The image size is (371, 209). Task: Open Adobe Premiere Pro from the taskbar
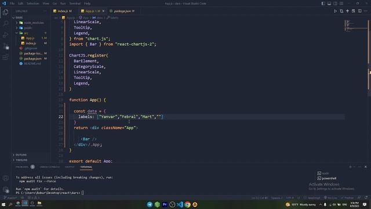click(x=165, y=204)
